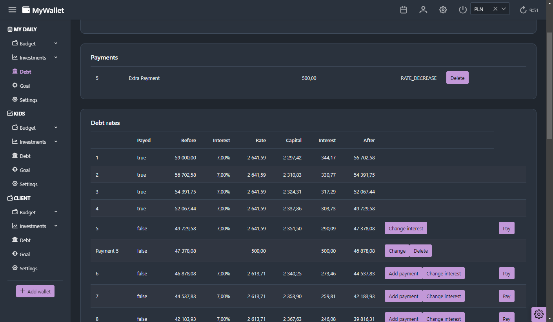
Task: Delete Payment 5 in debt rates
Action: [x=420, y=251]
